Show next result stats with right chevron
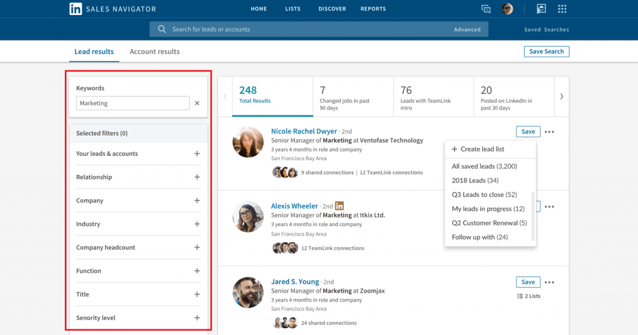 coord(561,97)
